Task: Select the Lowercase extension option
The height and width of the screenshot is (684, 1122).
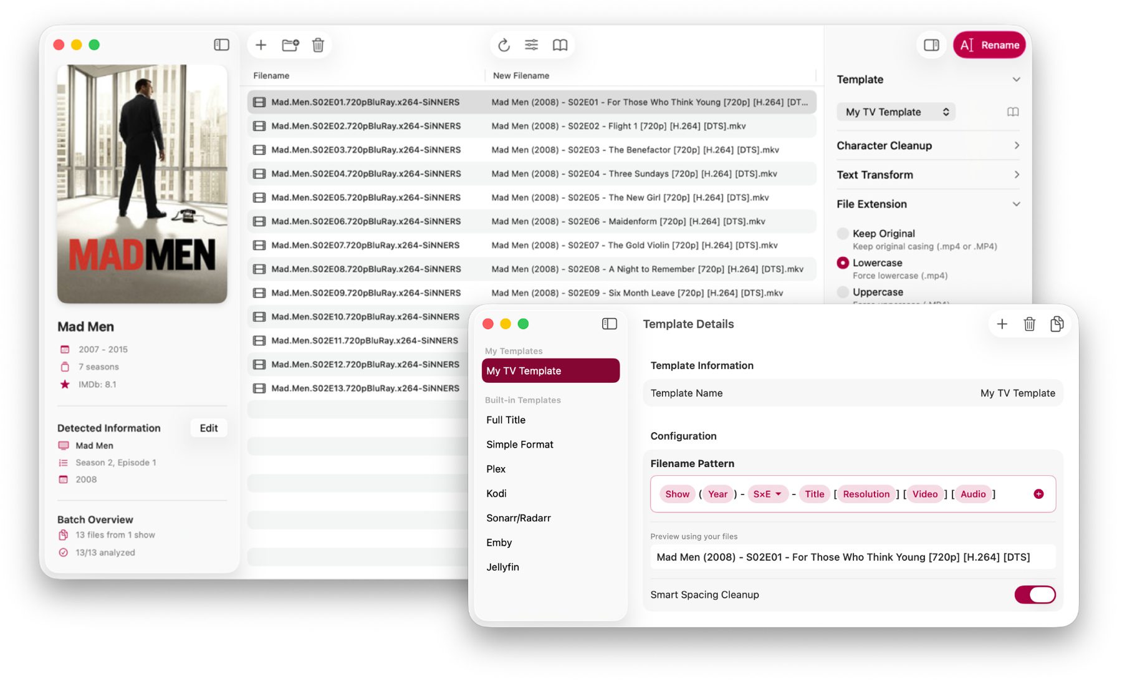Action: pyautogui.click(x=843, y=263)
